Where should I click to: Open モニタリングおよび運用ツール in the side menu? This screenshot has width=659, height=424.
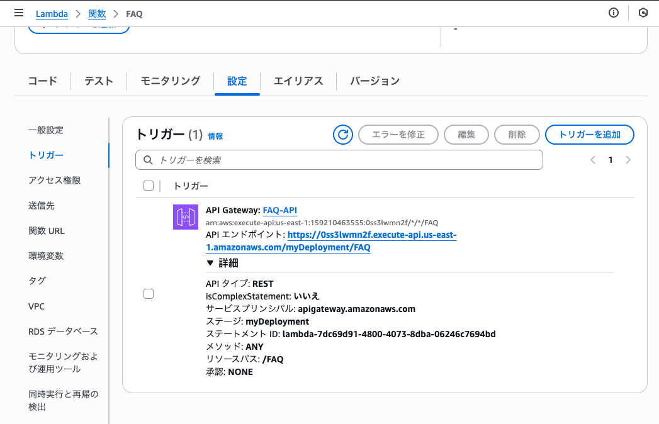63,362
